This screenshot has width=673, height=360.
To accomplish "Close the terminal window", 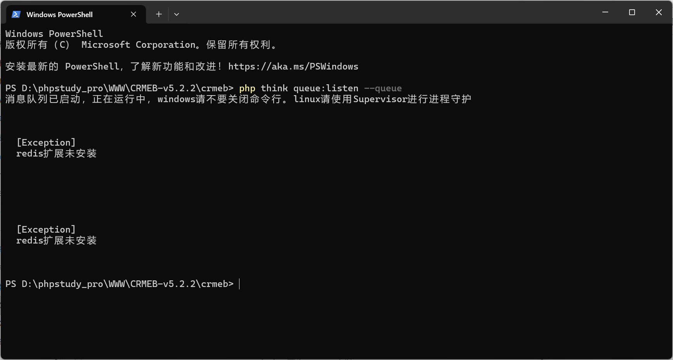I will [x=659, y=12].
